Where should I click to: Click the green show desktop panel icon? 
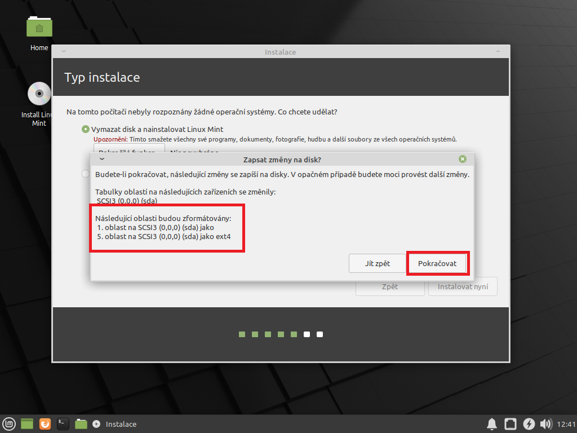point(27,424)
